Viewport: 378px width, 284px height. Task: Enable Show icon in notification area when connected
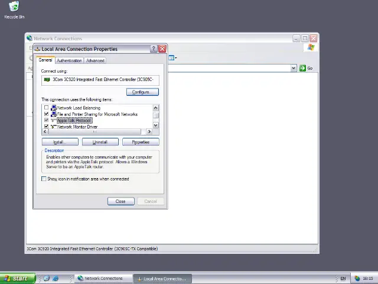(44, 179)
